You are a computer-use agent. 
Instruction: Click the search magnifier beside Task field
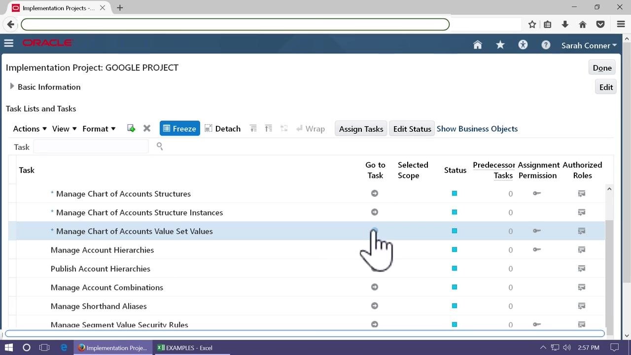click(x=159, y=146)
